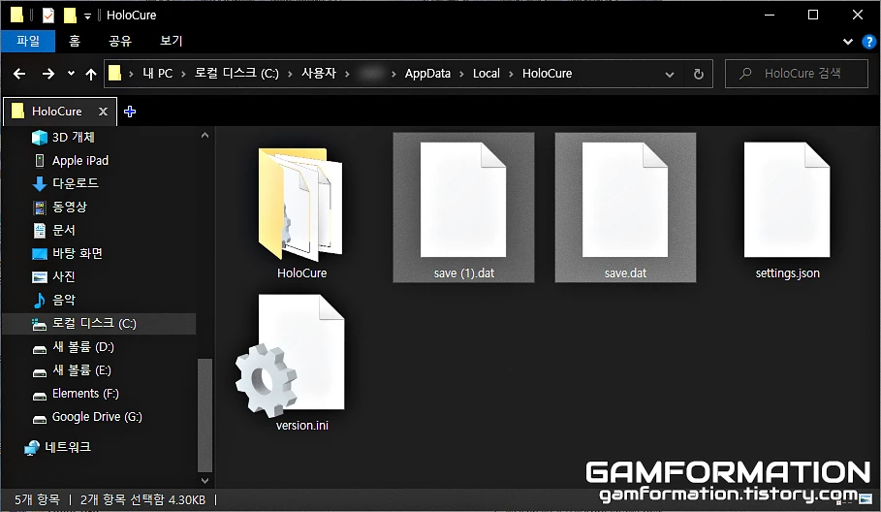Open the 홈 ribbon tab

[75, 41]
